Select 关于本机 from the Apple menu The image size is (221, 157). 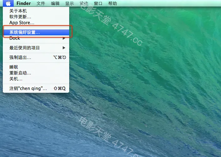coord(18,11)
